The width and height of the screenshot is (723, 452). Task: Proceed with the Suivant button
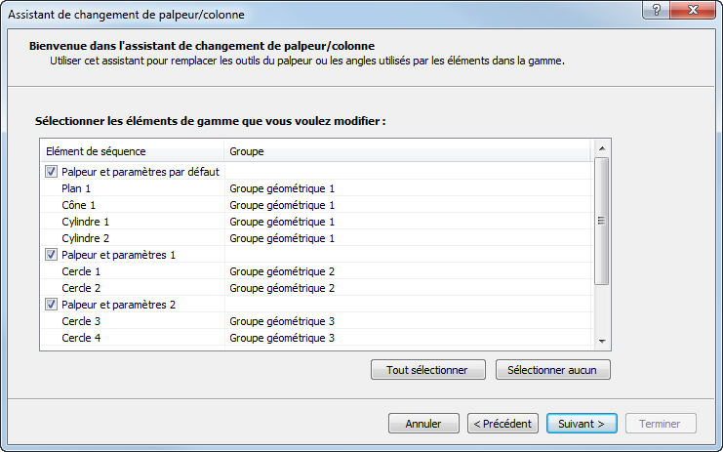pos(582,424)
